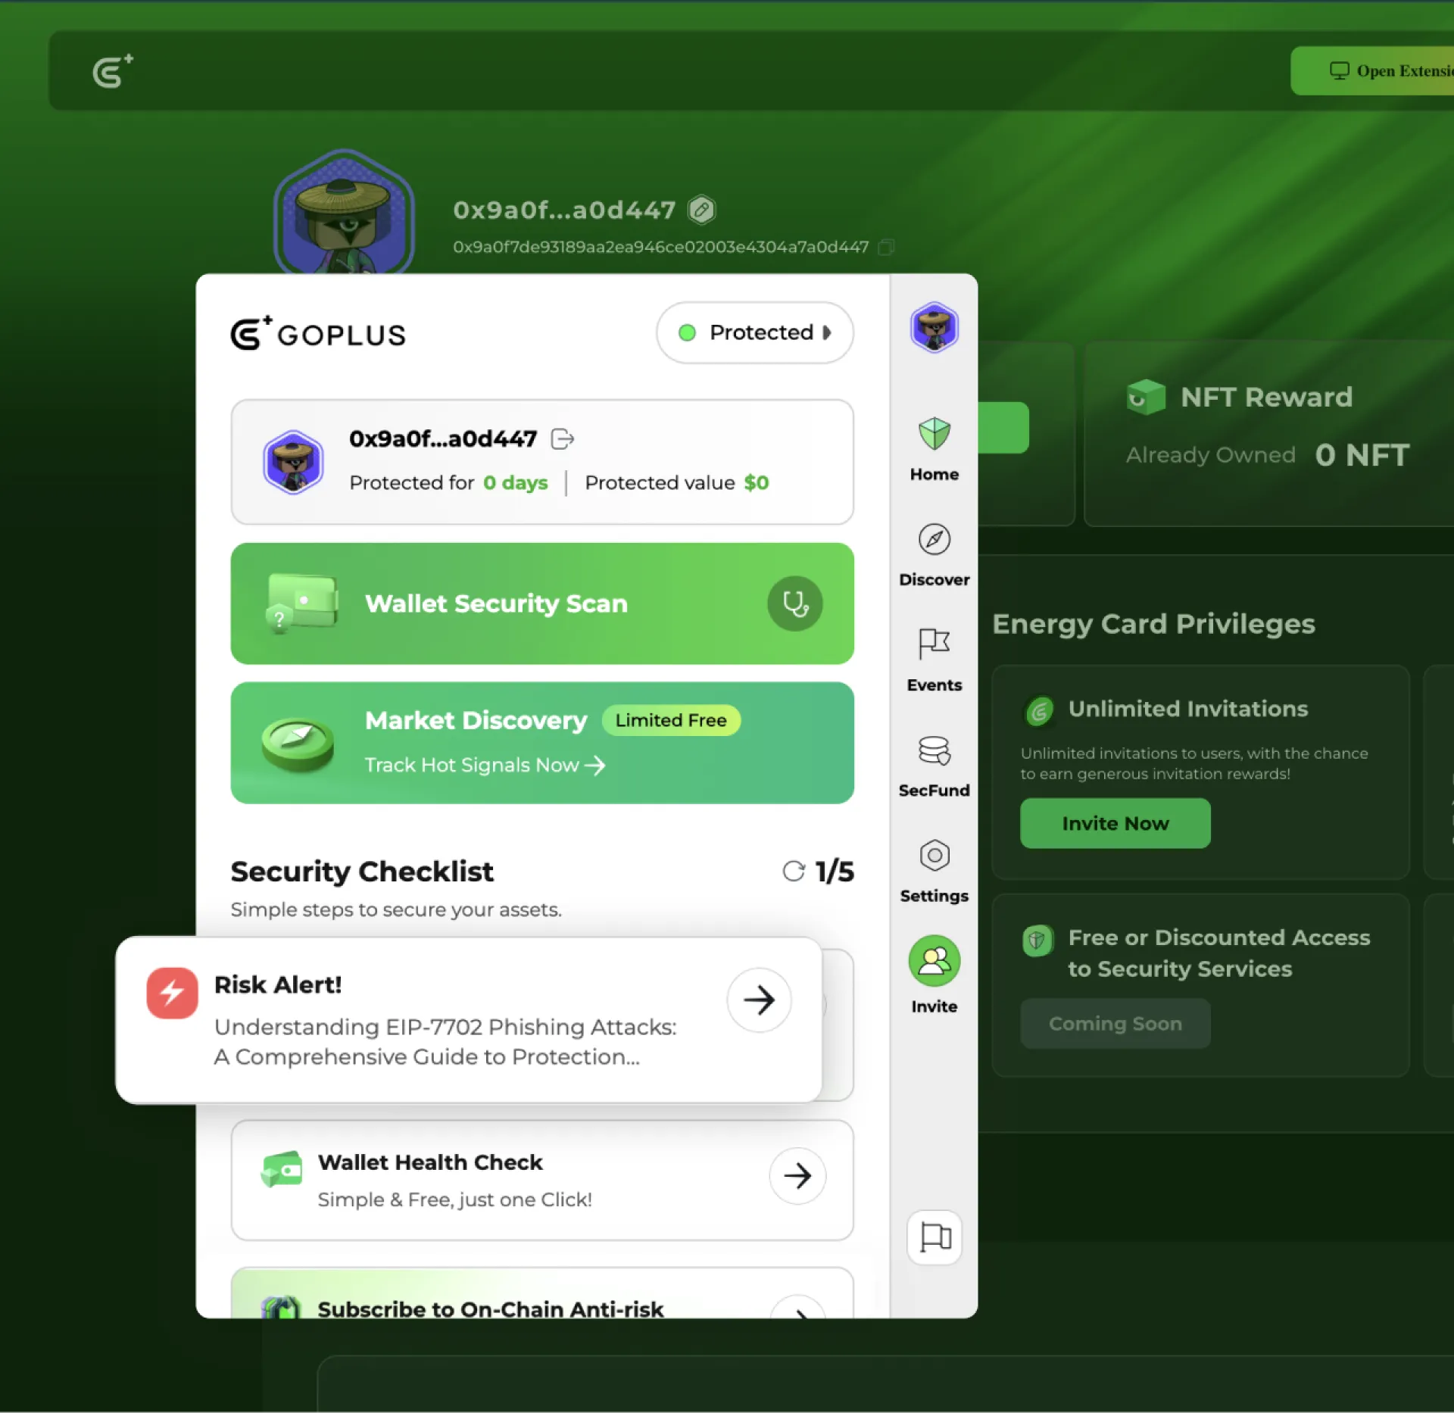1454x1413 pixels.
Task: Click the feedback flag icon below Invite
Action: (934, 1237)
